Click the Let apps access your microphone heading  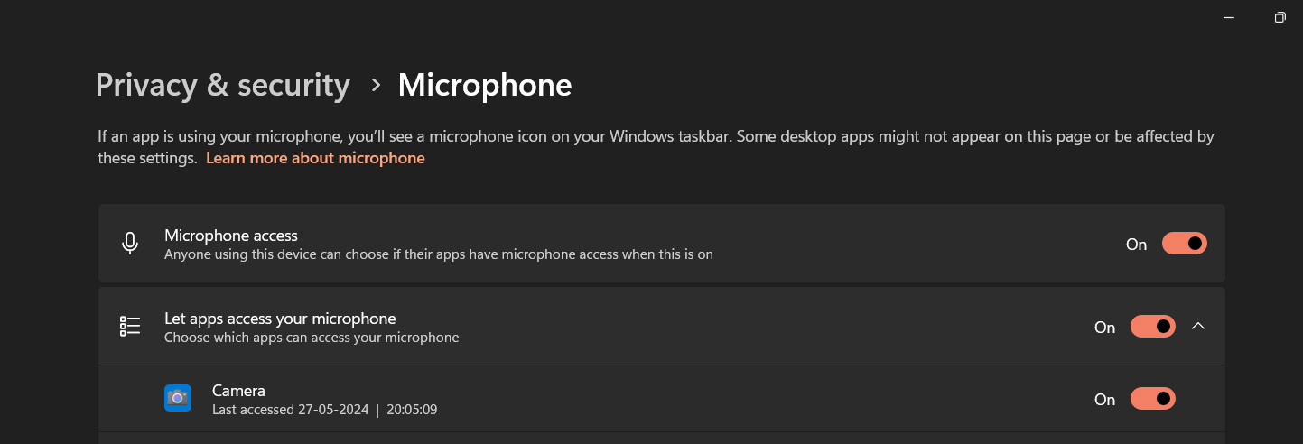point(280,319)
